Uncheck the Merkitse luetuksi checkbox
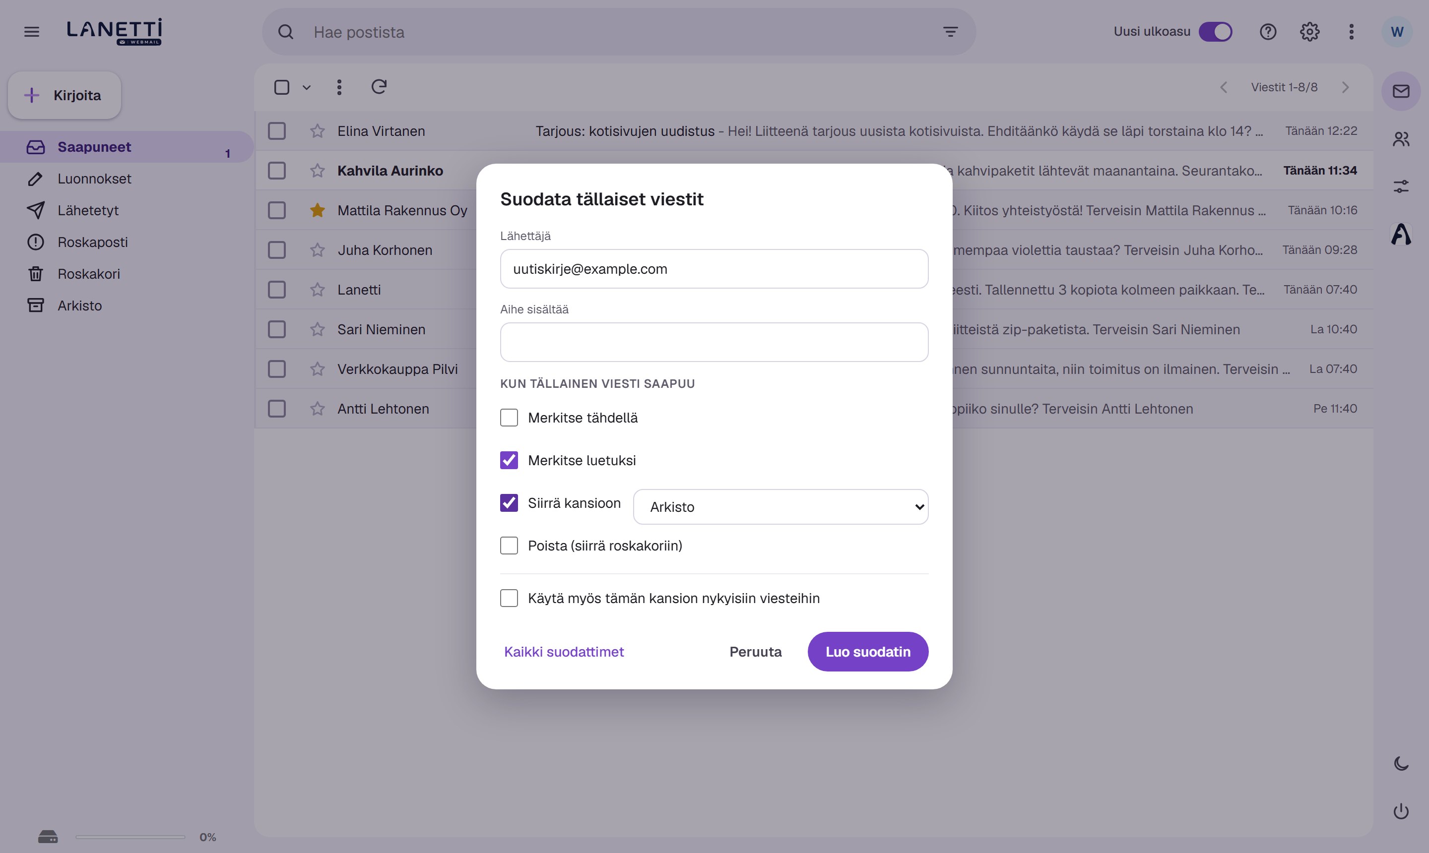Screen dimensions: 1429x853 click(509, 460)
